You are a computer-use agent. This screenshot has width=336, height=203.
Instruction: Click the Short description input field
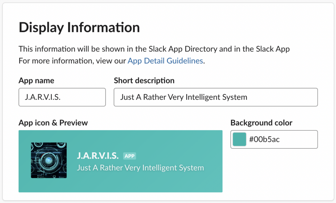coord(216,97)
